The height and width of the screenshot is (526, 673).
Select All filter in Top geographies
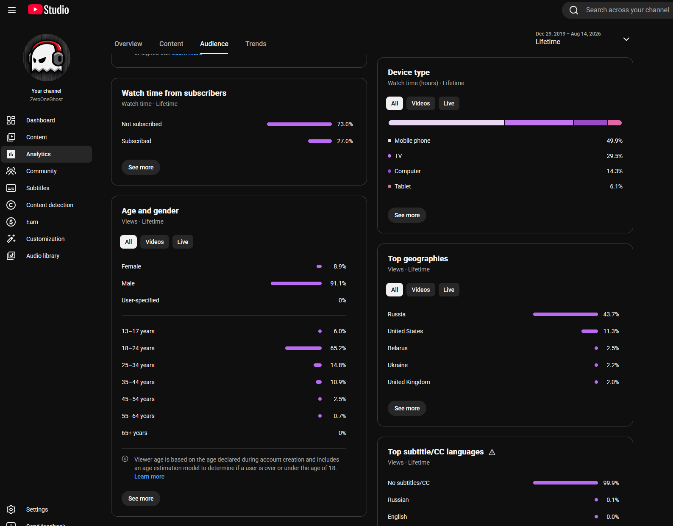tap(395, 290)
